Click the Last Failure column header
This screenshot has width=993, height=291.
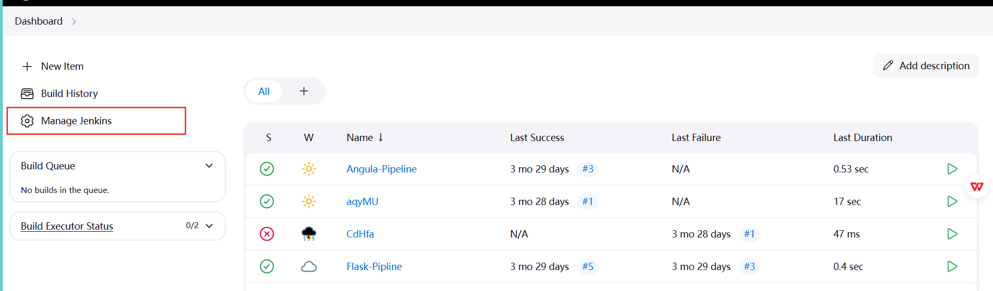pos(696,137)
